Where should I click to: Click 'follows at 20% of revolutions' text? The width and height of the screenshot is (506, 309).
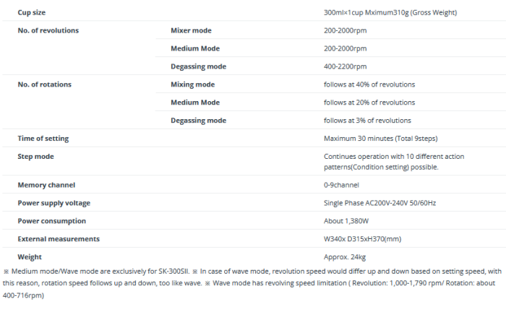[x=369, y=103]
